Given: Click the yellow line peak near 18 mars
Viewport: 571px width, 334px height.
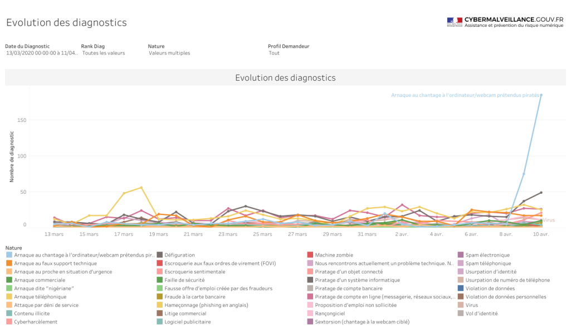Looking at the screenshot, I should click(141, 188).
